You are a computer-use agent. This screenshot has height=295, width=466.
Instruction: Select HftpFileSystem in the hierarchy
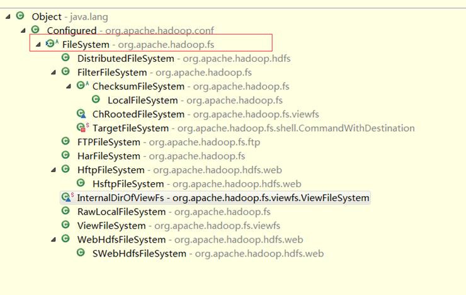pos(179,170)
